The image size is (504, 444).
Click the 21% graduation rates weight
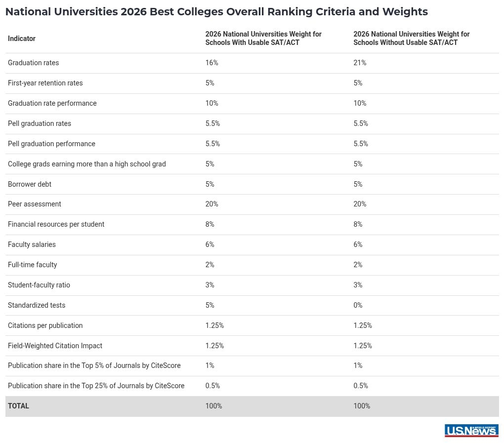click(360, 63)
